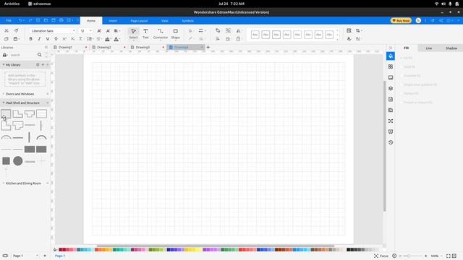This screenshot has height=260, width=463.
Task: Switch to the Symbols ribbon tab
Action: tap(187, 21)
